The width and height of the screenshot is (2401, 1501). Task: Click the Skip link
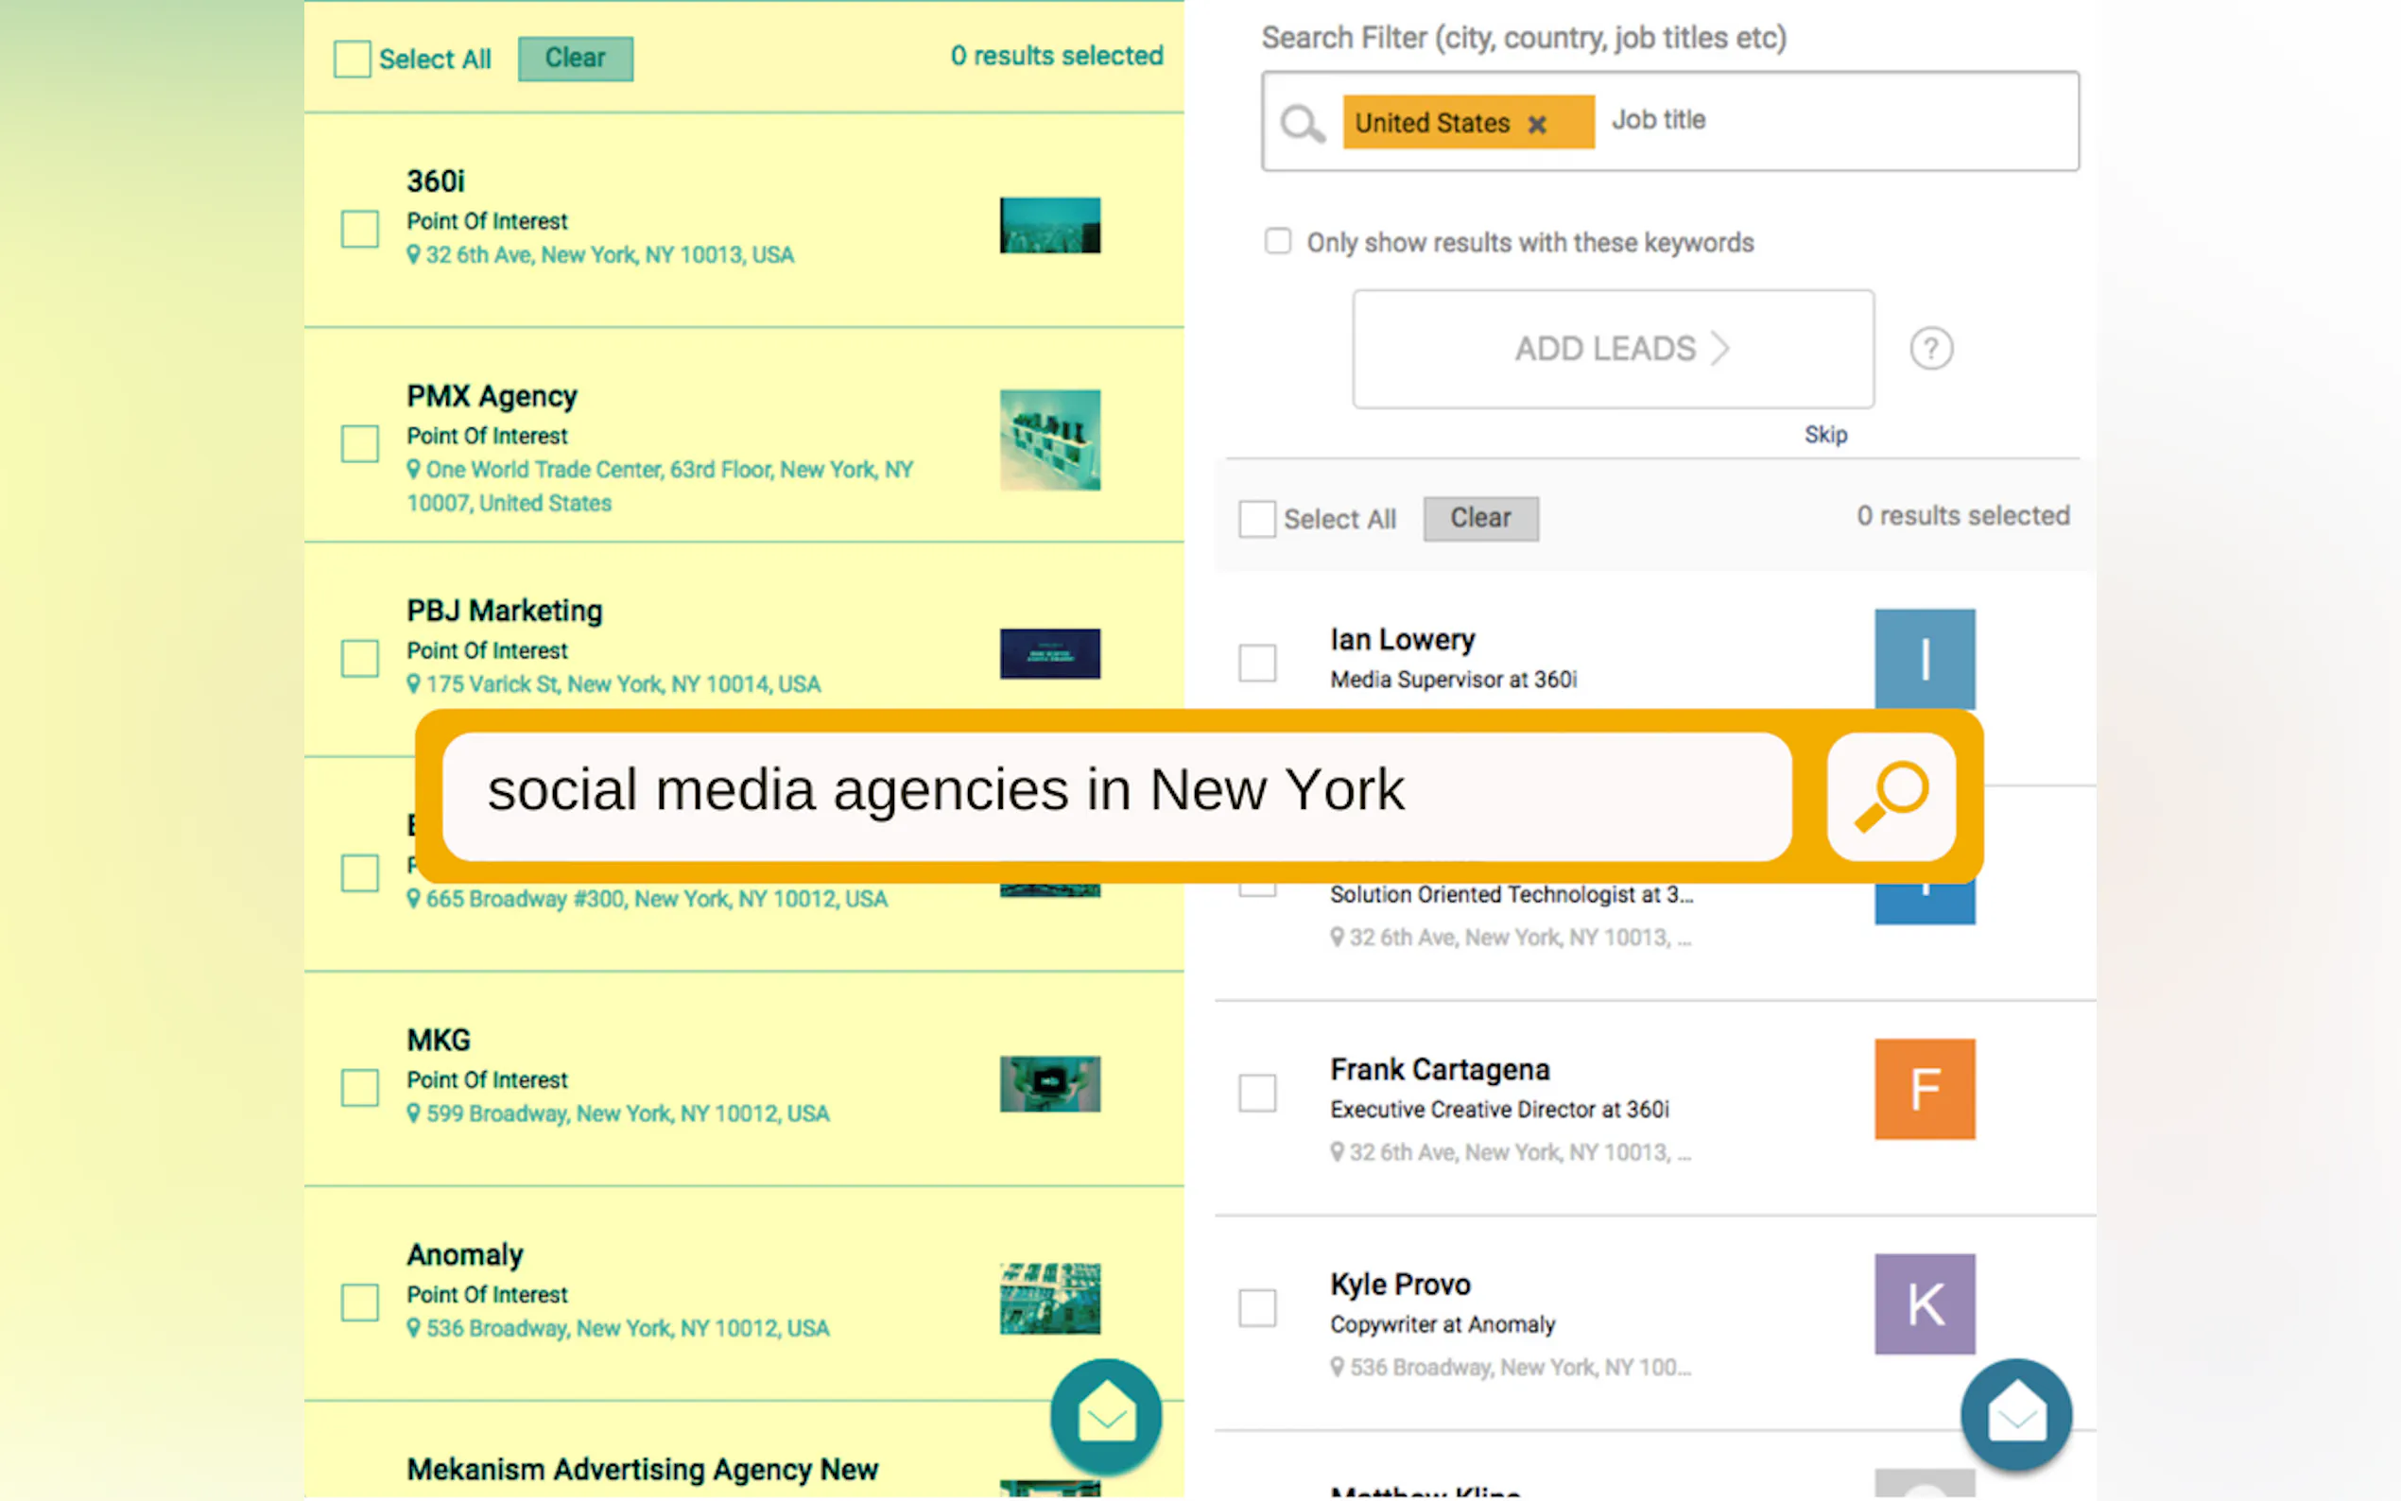point(1825,435)
